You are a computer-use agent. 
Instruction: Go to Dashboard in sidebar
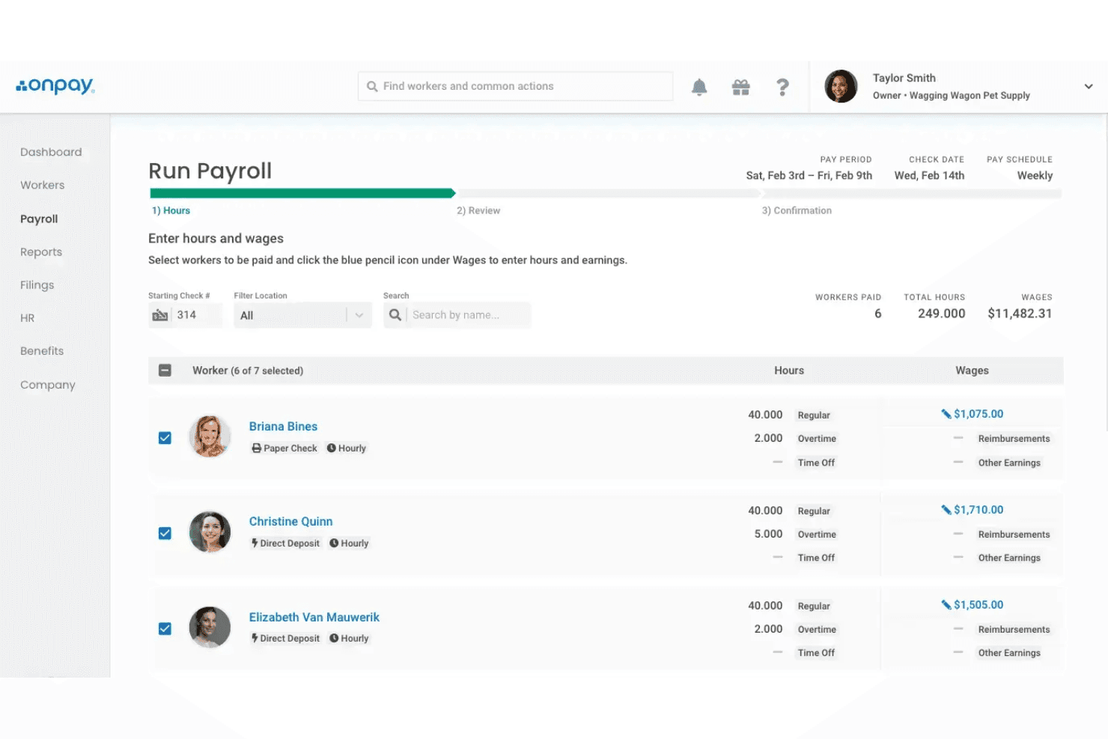click(x=51, y=152)
